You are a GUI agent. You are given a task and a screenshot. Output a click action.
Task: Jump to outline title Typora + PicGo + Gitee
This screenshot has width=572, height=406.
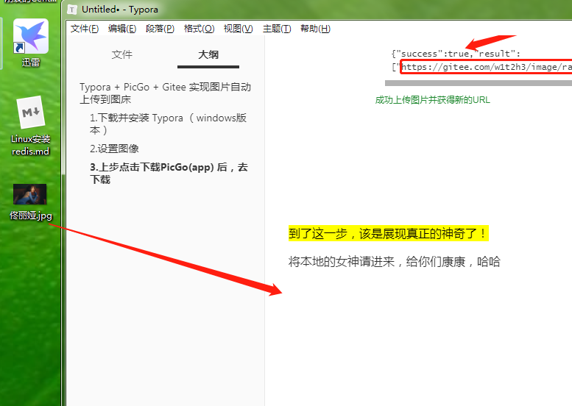pyautogui.click(x=165, y=93)
